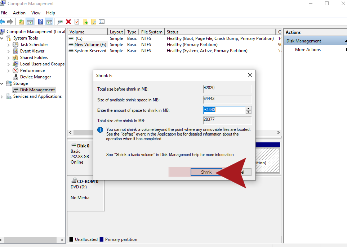347x247 pixels.
Task: Click the blue Primary partition legend swatch
Action: [102, 239]
